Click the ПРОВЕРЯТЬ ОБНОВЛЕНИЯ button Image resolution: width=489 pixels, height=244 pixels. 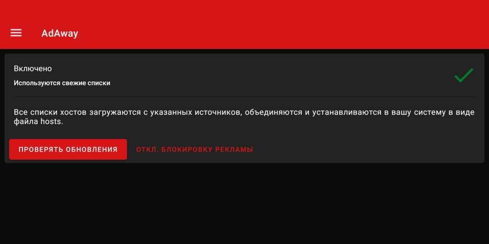68,149
